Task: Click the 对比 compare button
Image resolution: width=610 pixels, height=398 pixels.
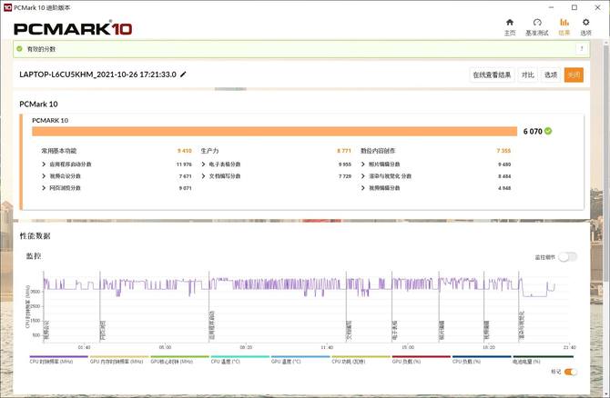Action: click(x=528, y=75)
